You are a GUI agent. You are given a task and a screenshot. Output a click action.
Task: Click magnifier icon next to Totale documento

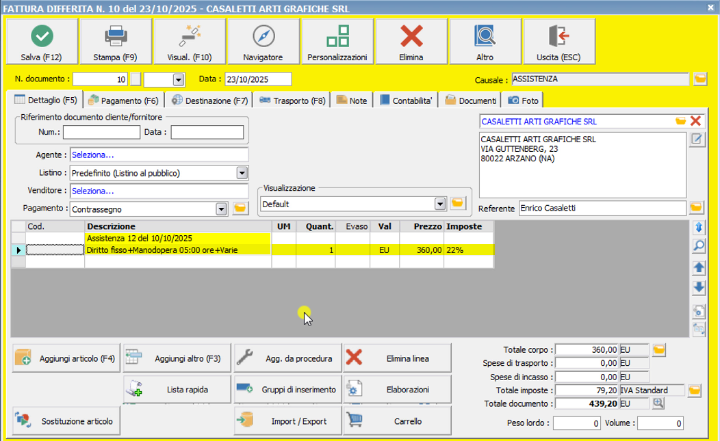pos(658,403)
